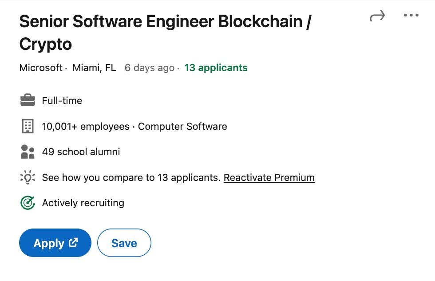Image resolution: width=435 pixels, height=281 pixels.
Task: Click the briefcase Full-time icon
Action: 28,100
